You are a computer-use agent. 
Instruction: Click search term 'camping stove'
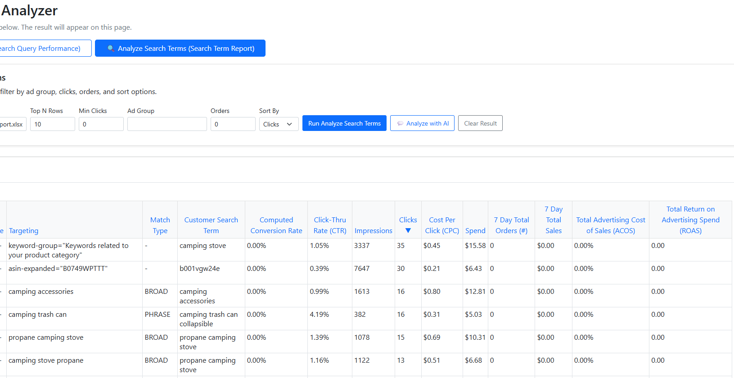(203, 245)
